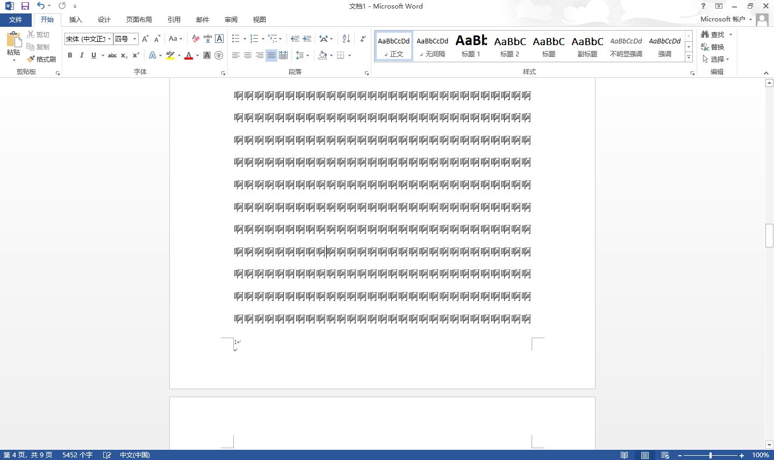Screen dimensions: 774x460
Task: Toggle Italic formatting
Action: 82,55
